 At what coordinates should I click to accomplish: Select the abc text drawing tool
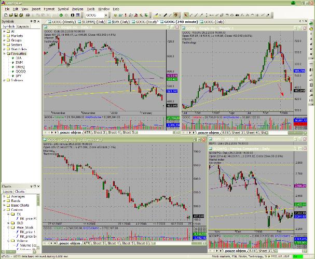point(237,15)
